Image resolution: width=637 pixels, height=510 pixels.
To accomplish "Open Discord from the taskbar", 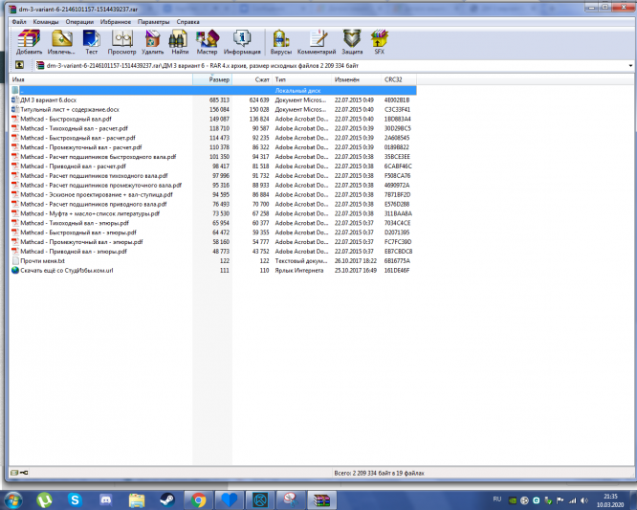I will pos(105,499).
